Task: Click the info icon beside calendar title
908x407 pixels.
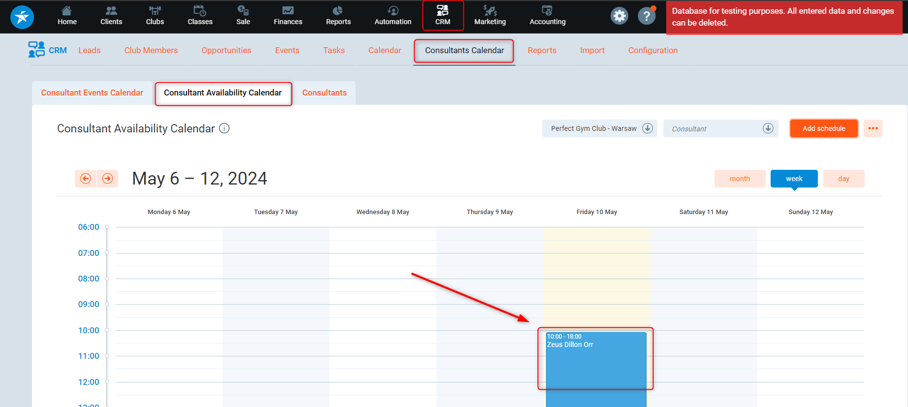Action: 224,128
